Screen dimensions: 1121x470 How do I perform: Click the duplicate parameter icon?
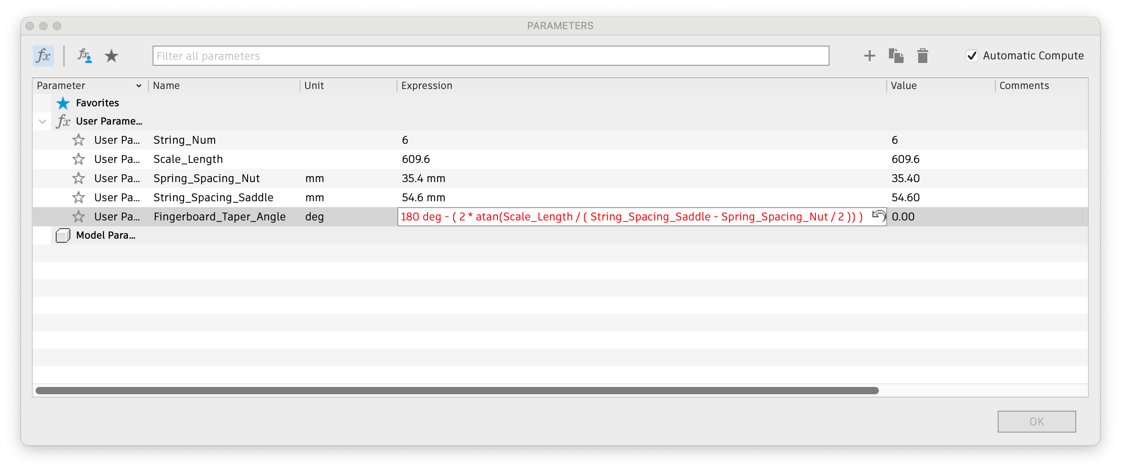pyautogui.click(x=896, y=56)
